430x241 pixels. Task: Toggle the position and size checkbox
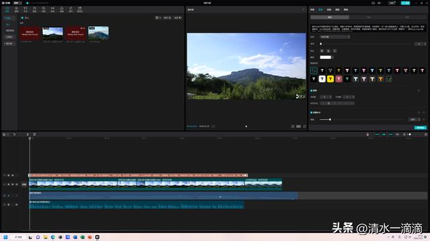(x=311, y=112)
